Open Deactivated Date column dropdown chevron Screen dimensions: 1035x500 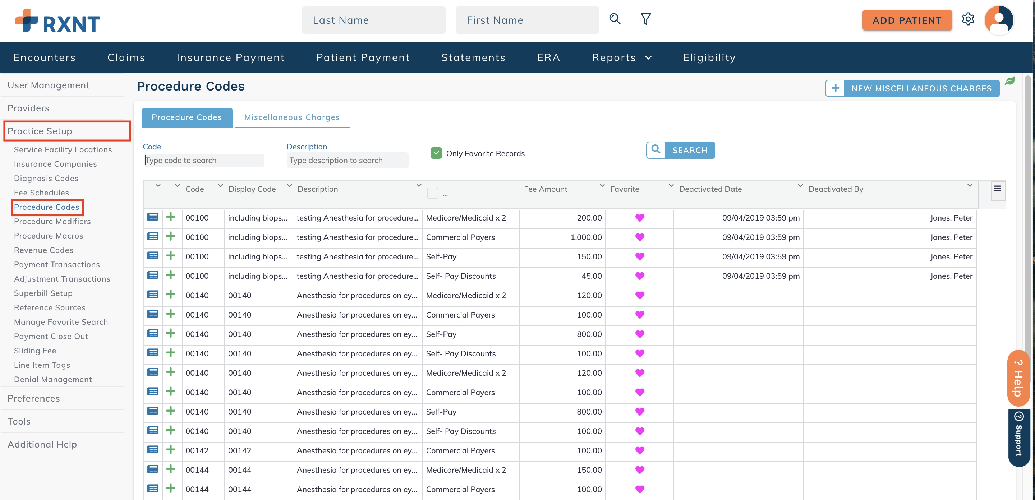tap(800, 186)
